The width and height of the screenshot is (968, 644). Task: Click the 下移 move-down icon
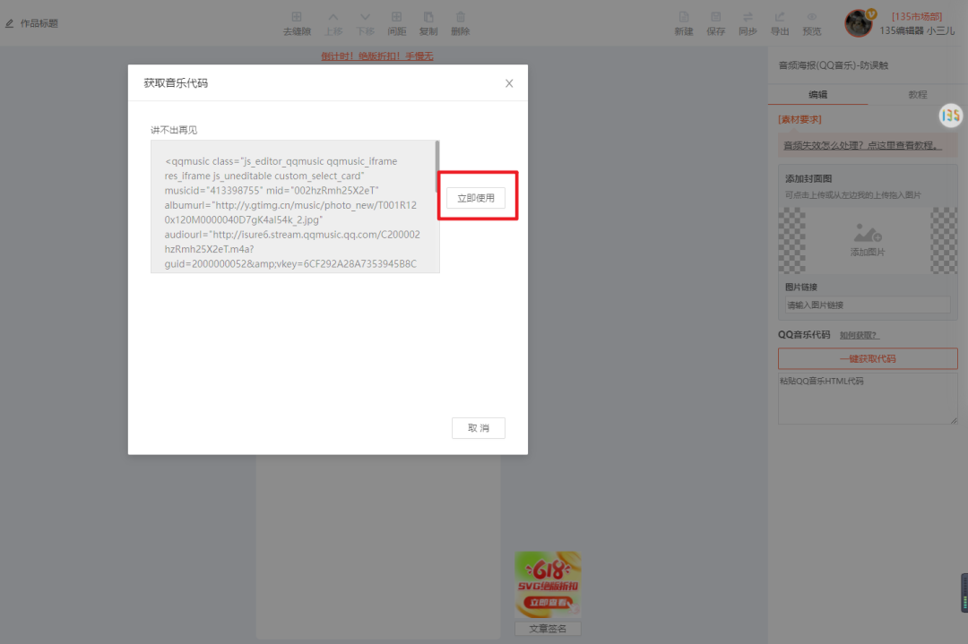point(366,23)
